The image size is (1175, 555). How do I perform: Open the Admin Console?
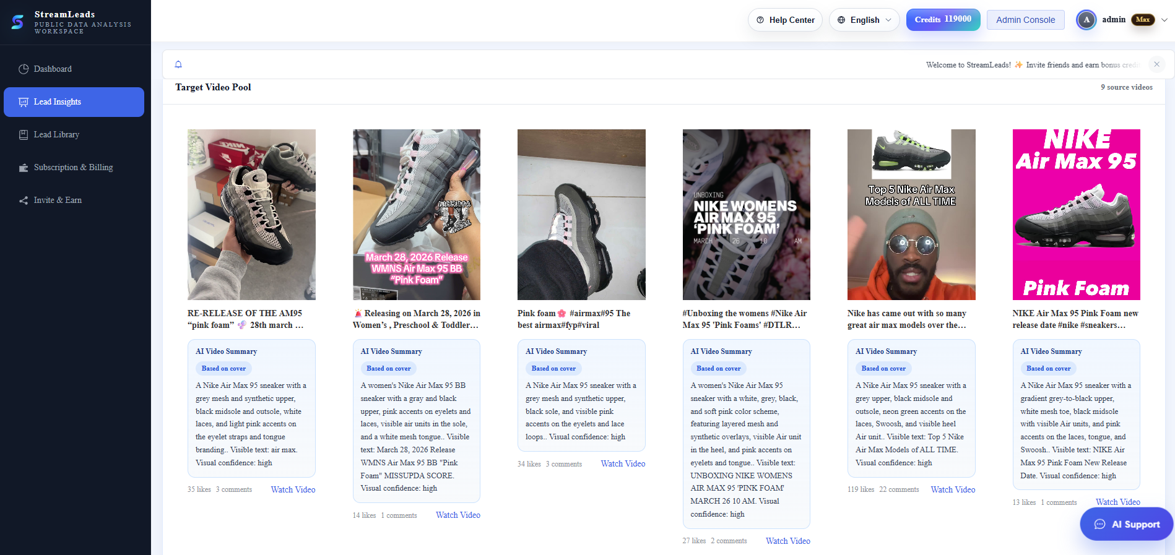pos(1025,20)
